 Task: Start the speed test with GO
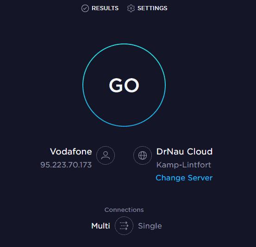point(124,85)
